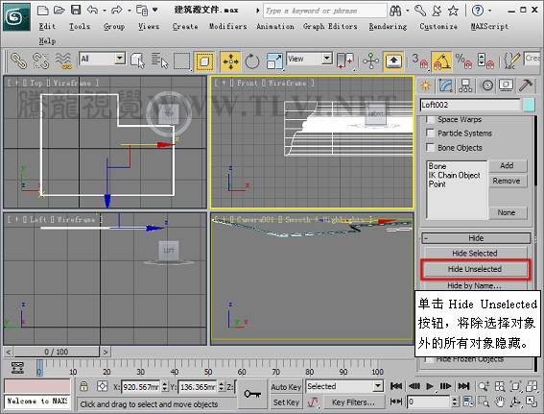544x414 pixels.
Task: Expand the Help question mark dropdown arrow
Action: (490, 11)
